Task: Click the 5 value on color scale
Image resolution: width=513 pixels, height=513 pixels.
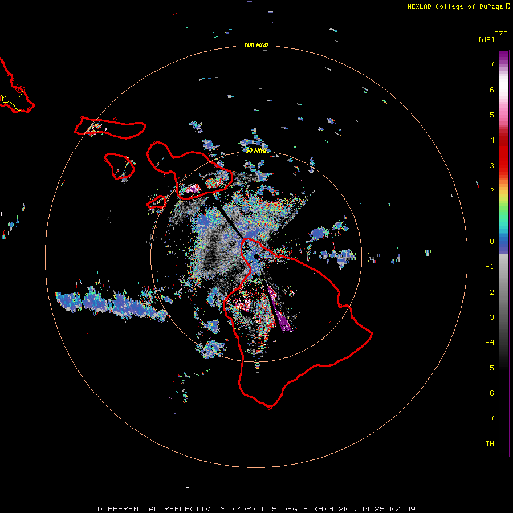Action: (492, 115)
